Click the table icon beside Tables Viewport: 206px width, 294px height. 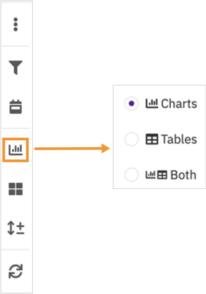click(152, 139)
